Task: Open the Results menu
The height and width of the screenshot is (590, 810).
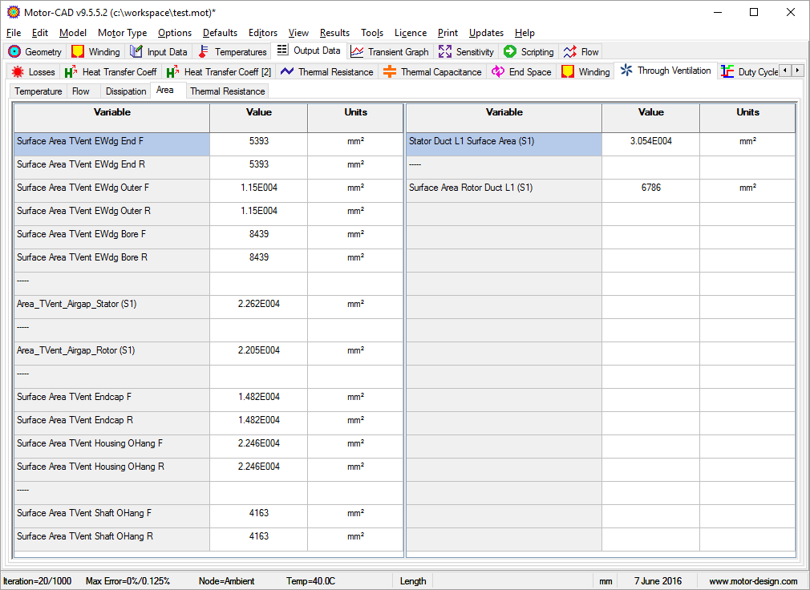Action: coord(334,33)
